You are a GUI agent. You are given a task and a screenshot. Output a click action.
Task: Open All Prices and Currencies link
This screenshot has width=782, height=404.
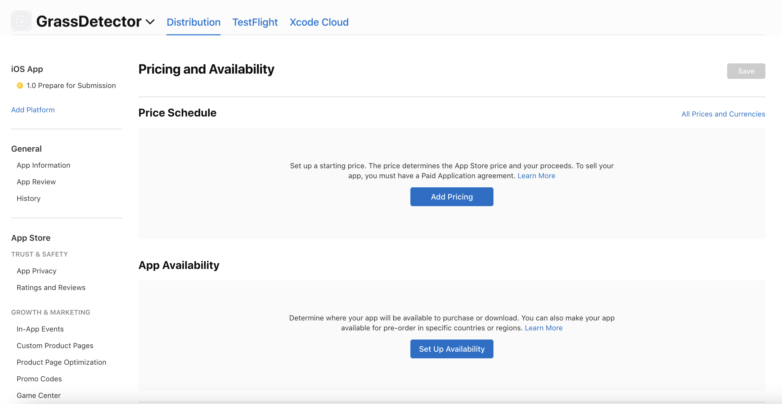point(723,114)
